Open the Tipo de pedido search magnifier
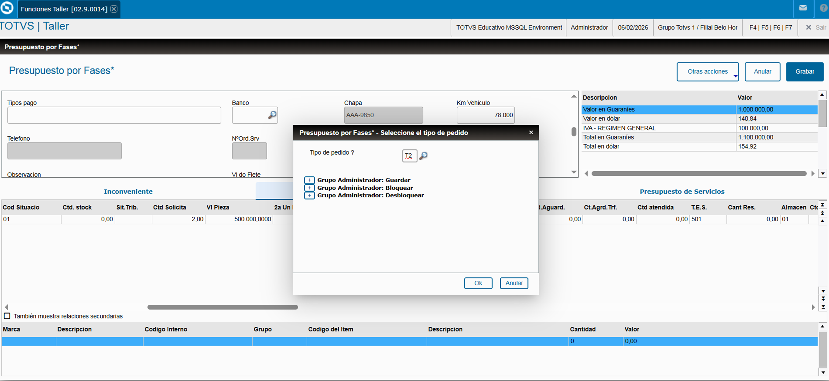This screenshot has height=381, width=829. (x=423, y=156)
